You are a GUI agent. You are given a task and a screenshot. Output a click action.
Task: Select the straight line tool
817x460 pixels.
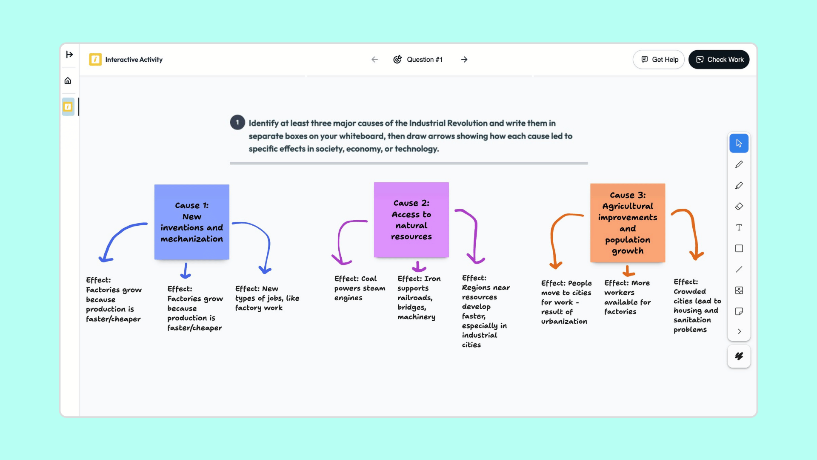(739, 269)
